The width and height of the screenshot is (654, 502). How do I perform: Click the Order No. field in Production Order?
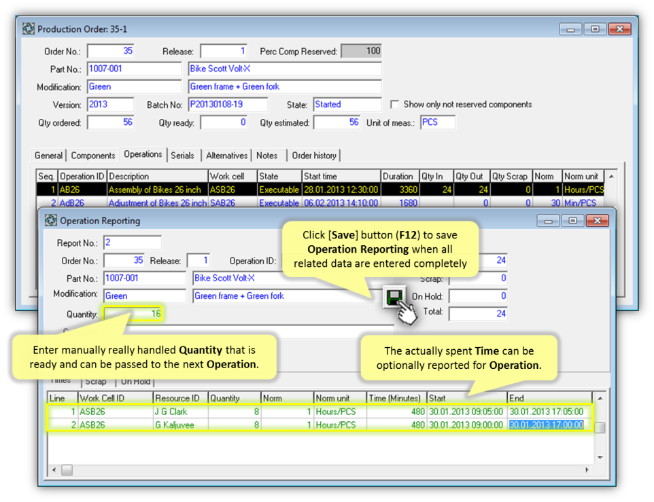111,51
